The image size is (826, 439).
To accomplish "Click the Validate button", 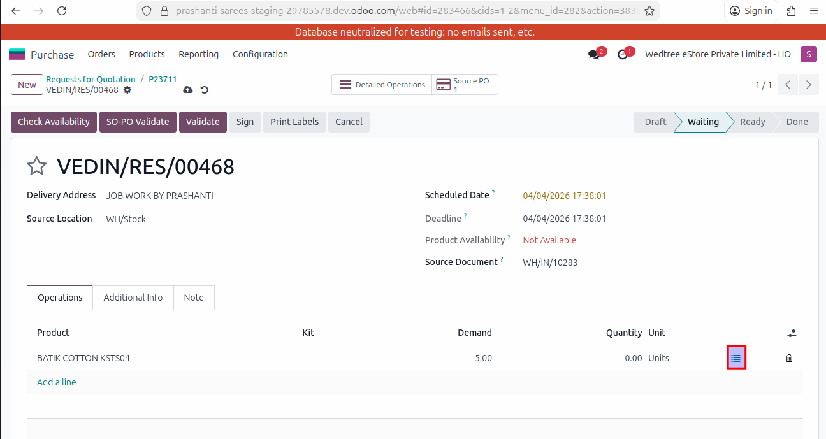I will pos(203,122).
